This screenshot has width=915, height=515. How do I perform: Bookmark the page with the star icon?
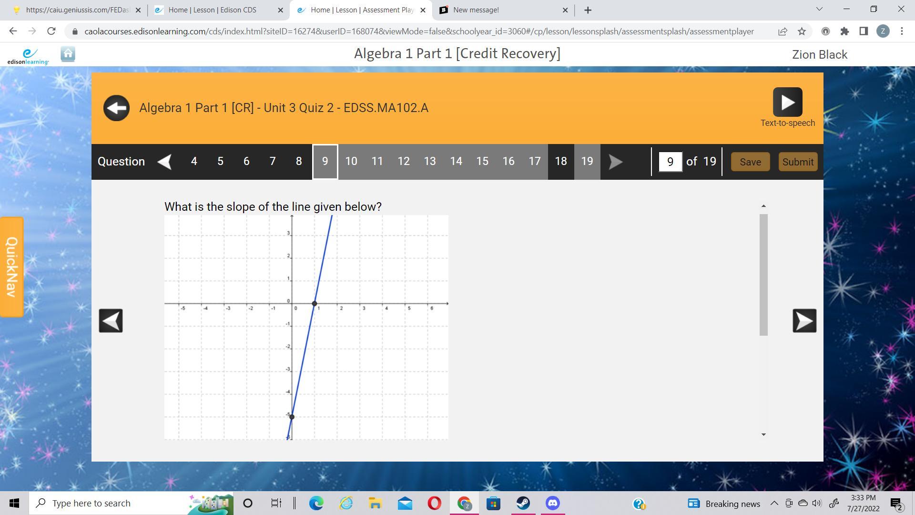(x=802, y=31)
